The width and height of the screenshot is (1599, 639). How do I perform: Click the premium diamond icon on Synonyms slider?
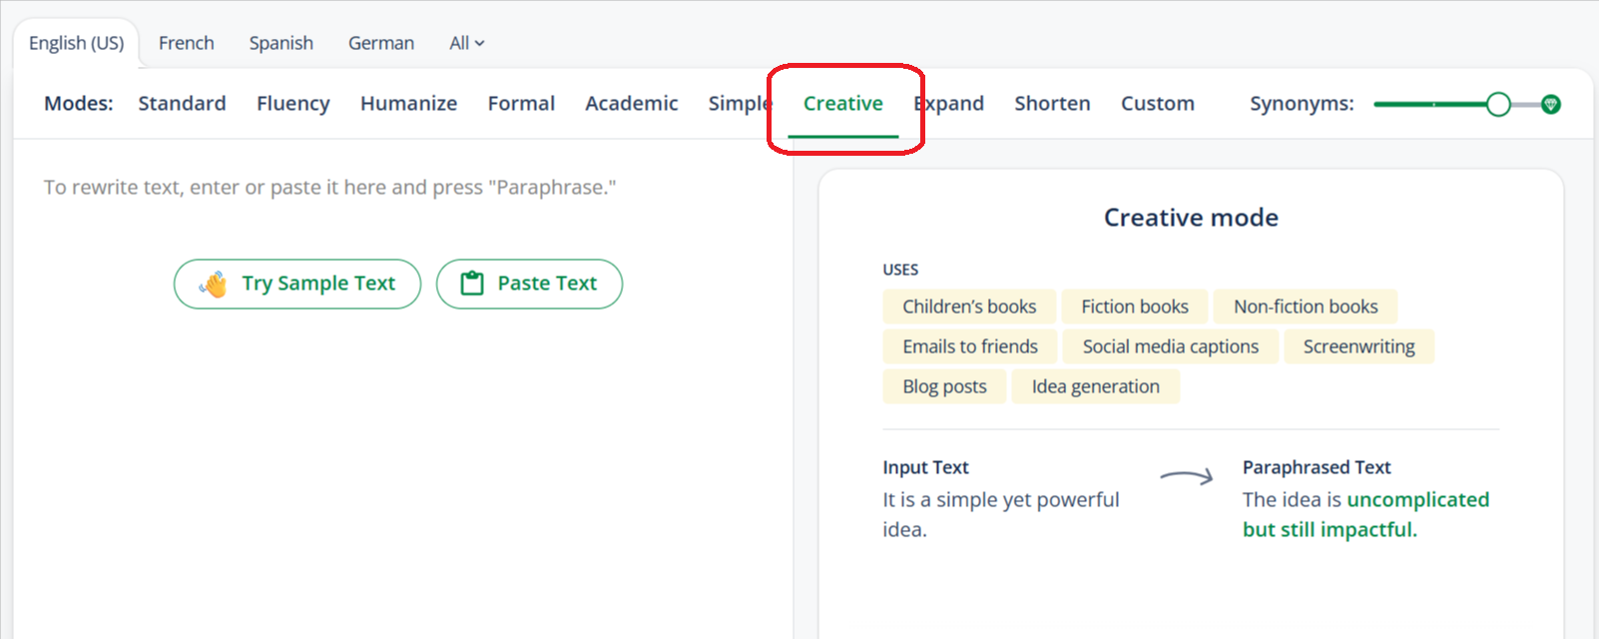pyautogui.click(x=1549, y=103)
